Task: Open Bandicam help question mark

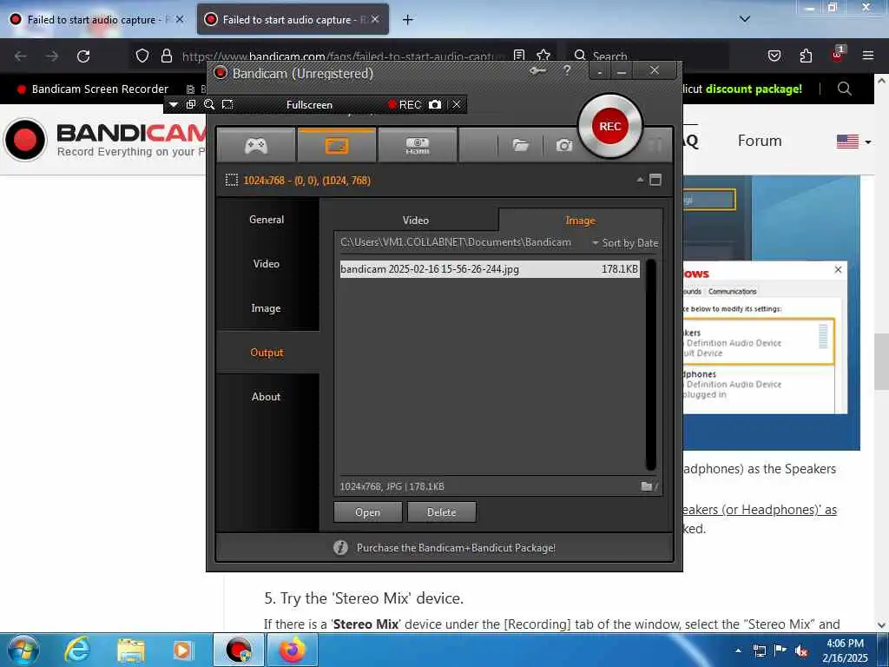Action: point(567,70)
